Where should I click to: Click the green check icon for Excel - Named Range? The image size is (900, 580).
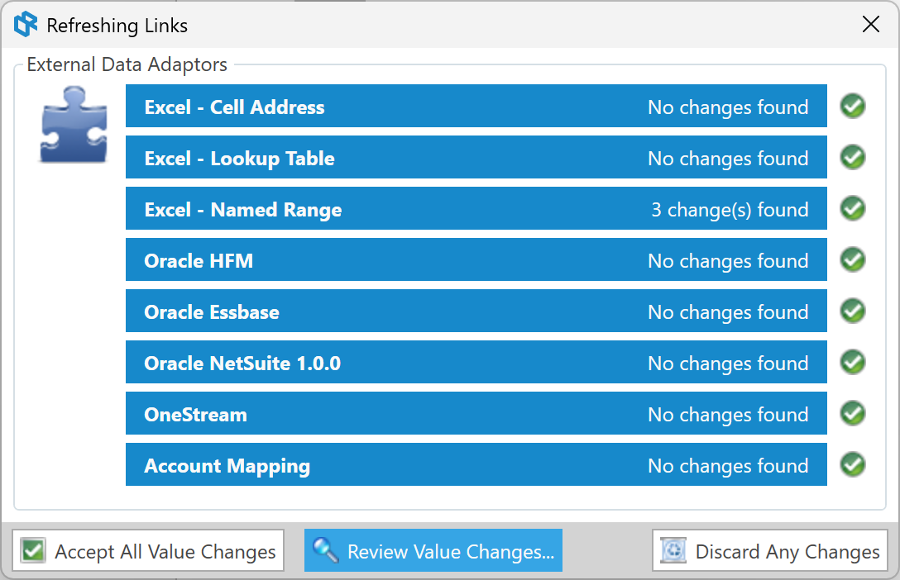coord(853,208)
